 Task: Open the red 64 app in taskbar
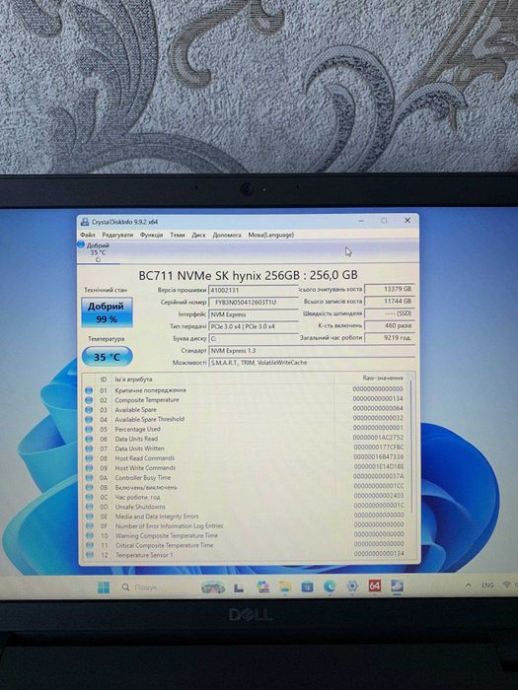(374, 586)
